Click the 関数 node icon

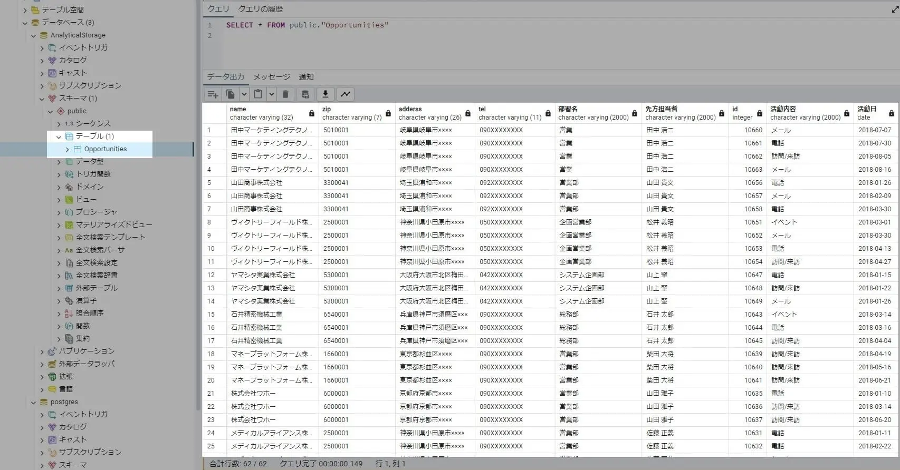[x=69, y=326]
